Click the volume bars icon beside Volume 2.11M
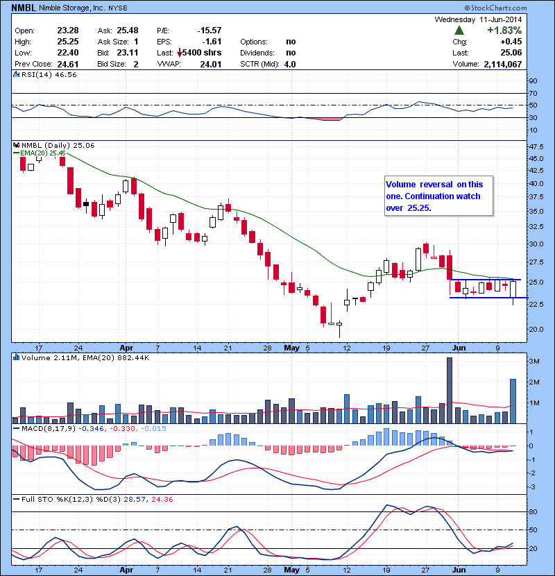 16,357
